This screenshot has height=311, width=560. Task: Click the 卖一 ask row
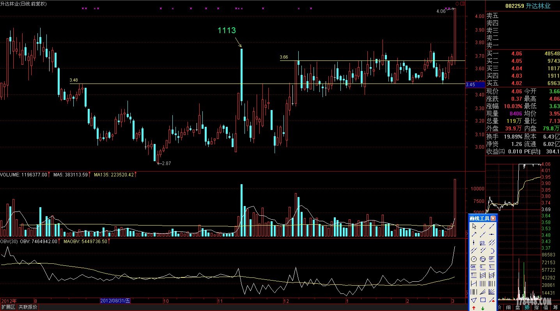pyautogui.click(x=523, y=46)
